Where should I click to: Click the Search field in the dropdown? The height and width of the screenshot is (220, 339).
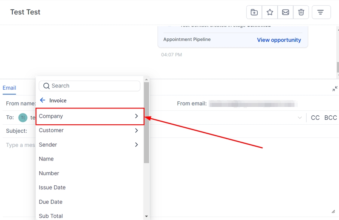[94, 86]
